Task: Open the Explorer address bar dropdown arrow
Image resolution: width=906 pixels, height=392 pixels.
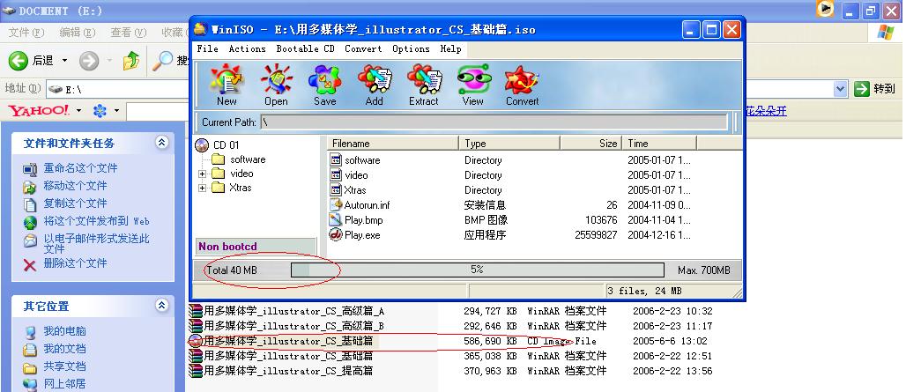Action: pyautogui.click(x=841, y=89)
